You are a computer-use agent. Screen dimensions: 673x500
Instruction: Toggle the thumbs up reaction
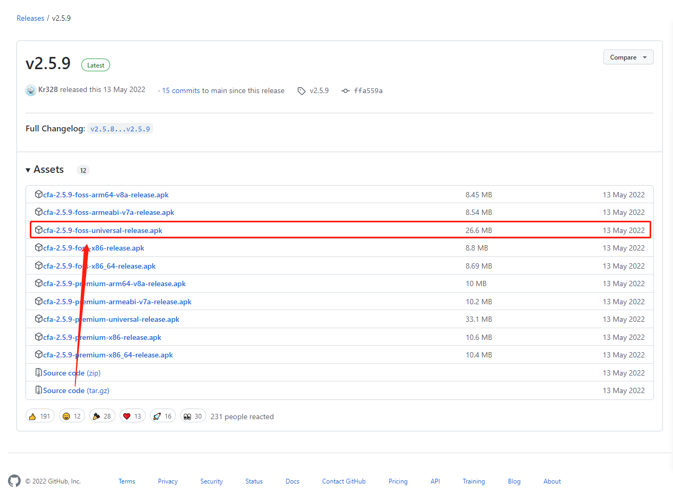pos(40,416)
